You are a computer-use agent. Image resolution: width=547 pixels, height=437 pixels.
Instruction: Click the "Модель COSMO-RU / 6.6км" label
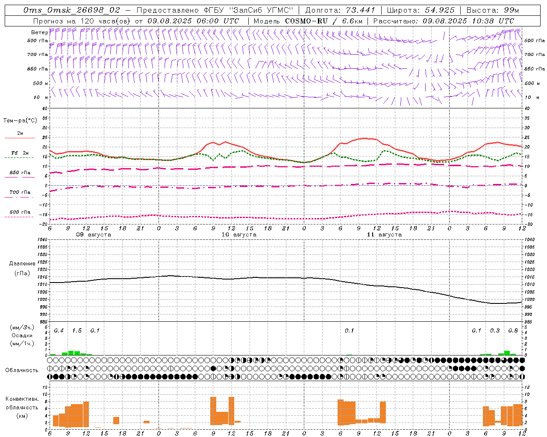(308, 21)
